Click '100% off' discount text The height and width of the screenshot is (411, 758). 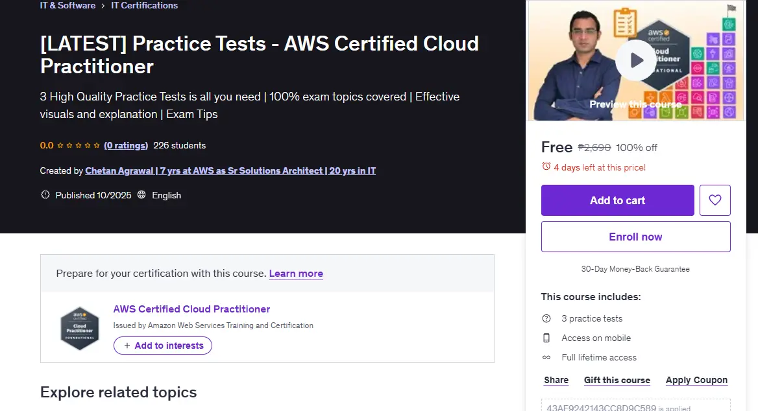(637, 148)
